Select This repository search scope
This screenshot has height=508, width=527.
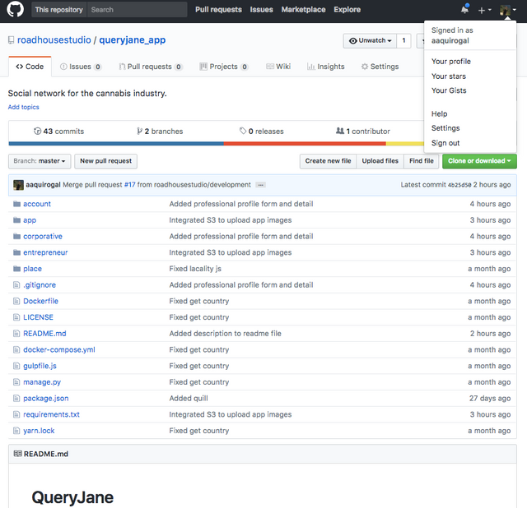tap(58, 9)
